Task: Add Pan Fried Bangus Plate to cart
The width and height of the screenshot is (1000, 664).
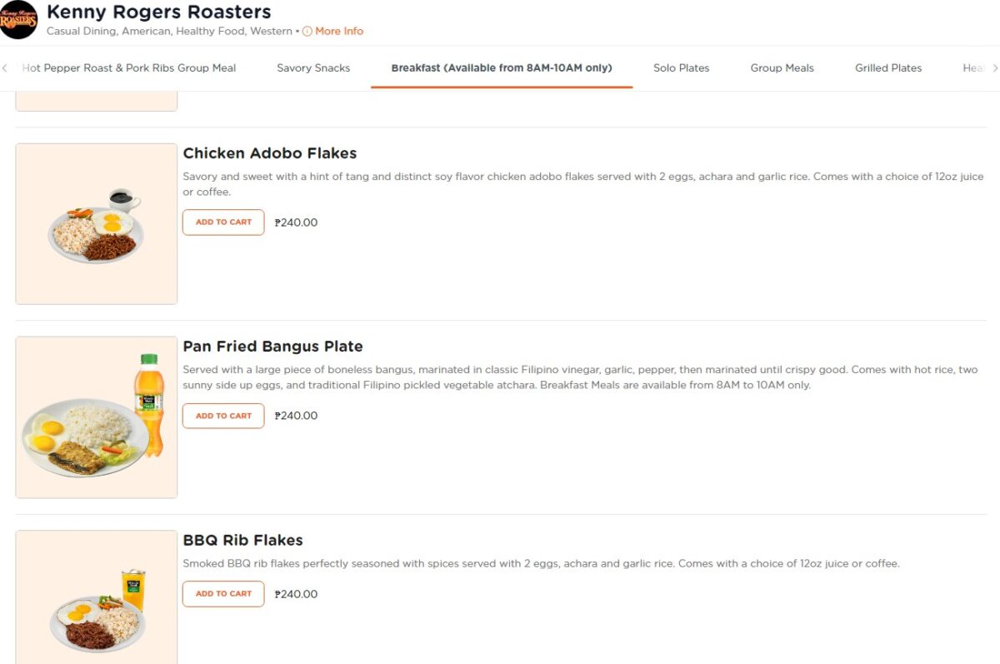Action: [x=223, y=415]
